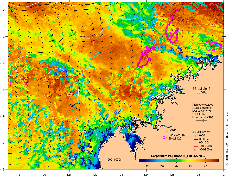229x177 pixels.
Task: Click the '29-Jul 12Z' drifter legend text
Action: click(x=175, y=138)
